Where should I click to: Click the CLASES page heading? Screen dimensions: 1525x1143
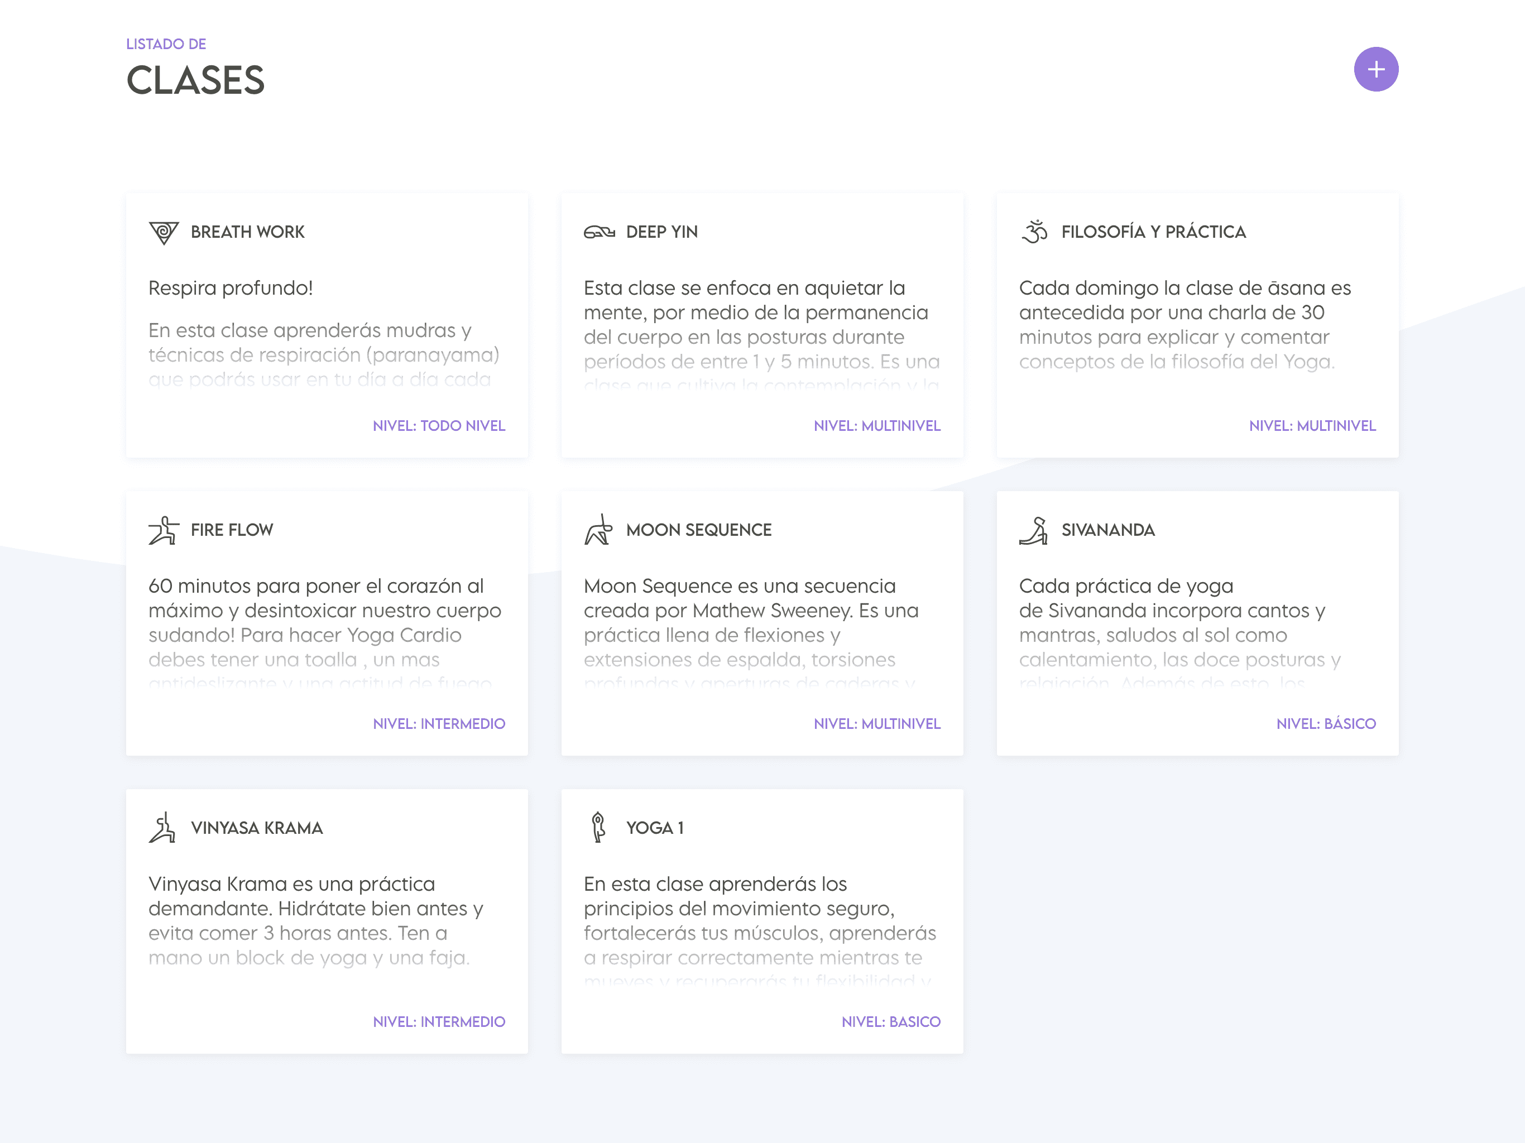click(195, 81)
